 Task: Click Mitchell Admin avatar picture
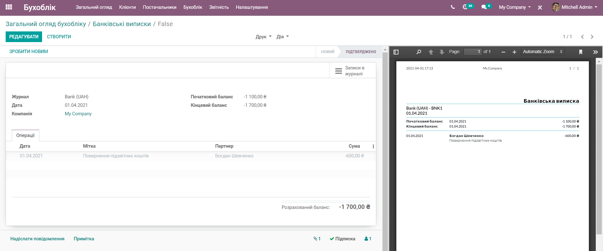point(556,7)
